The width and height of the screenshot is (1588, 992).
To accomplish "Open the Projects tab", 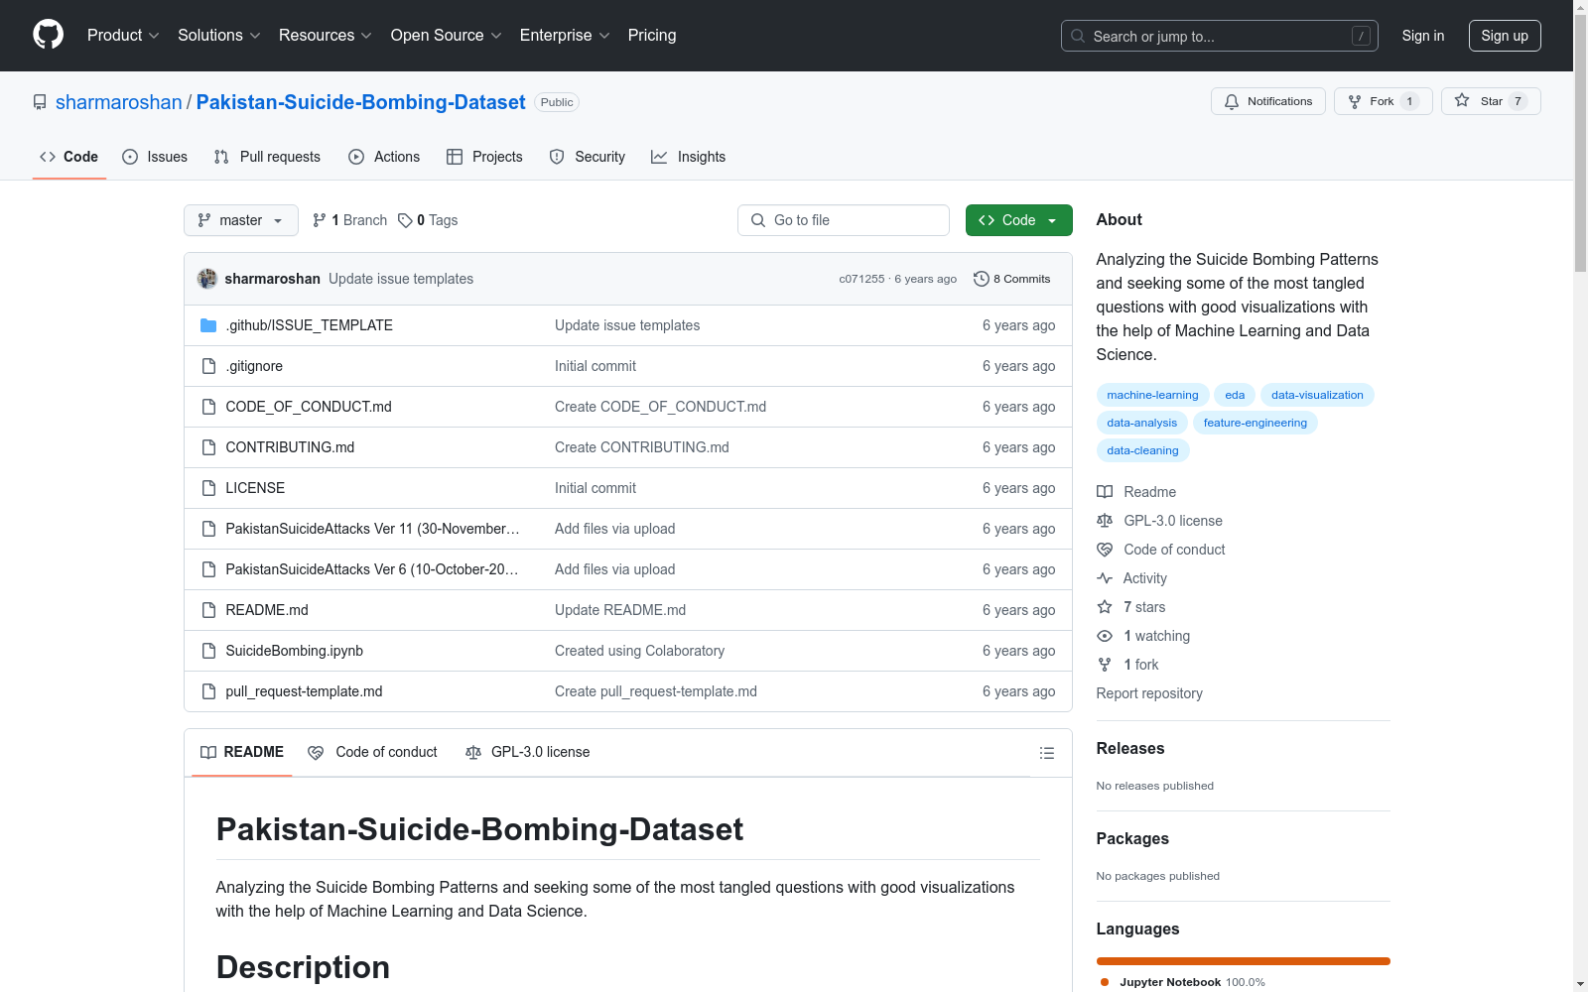I will click(x=484, y=157).
